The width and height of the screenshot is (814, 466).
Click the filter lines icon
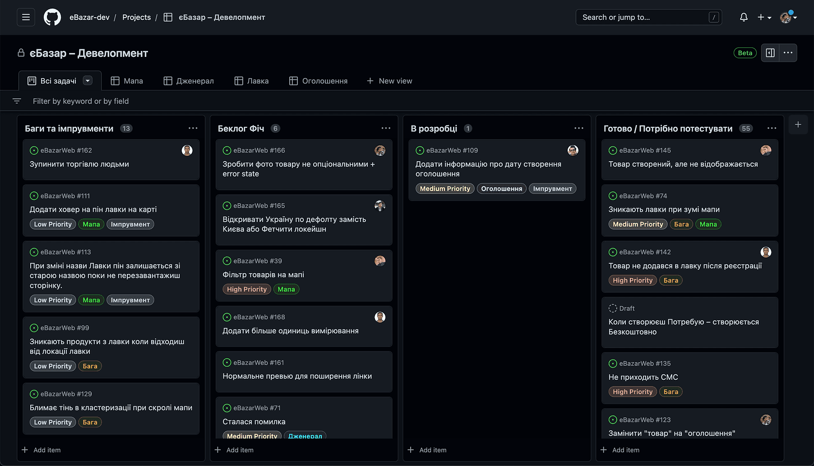(17, 101)
